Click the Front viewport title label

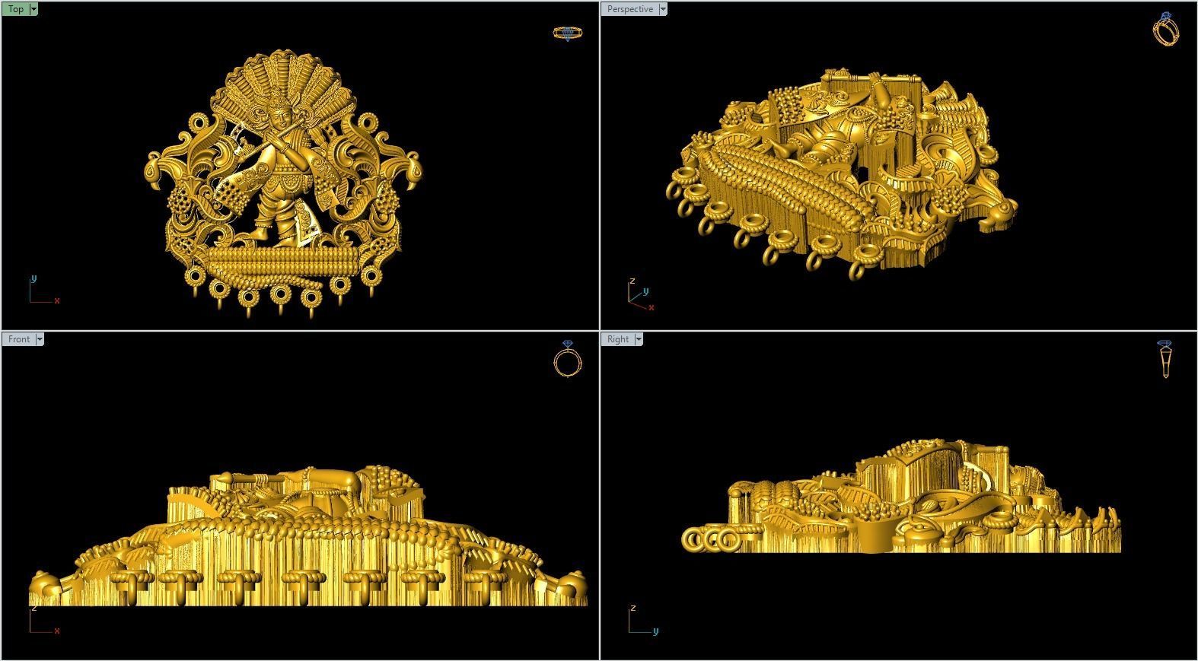click(19, 339)
